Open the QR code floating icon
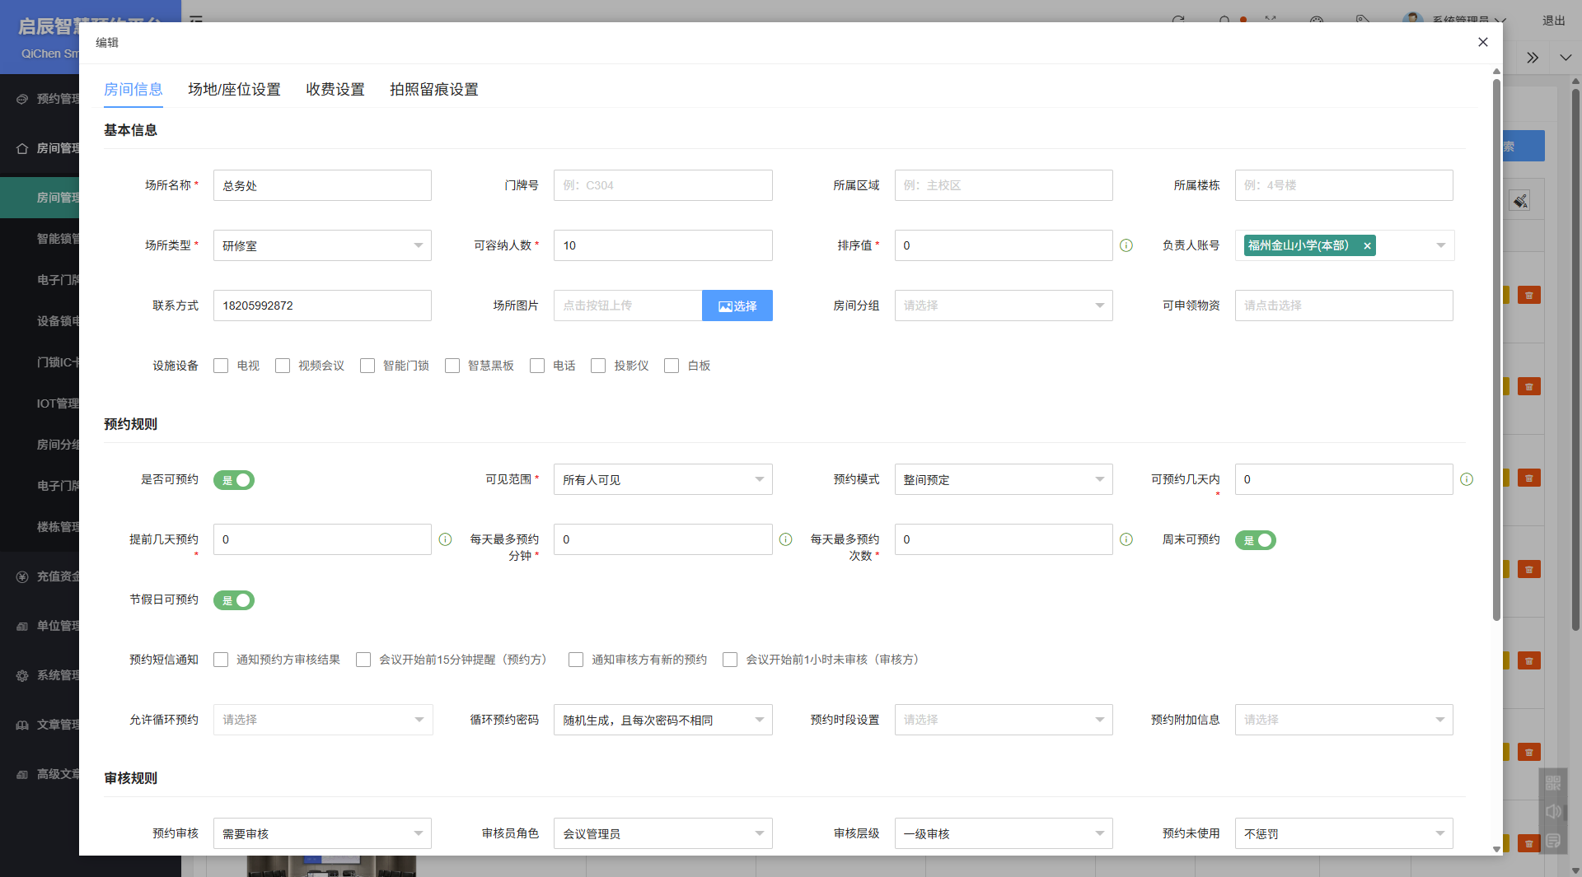 [1553, 782]
